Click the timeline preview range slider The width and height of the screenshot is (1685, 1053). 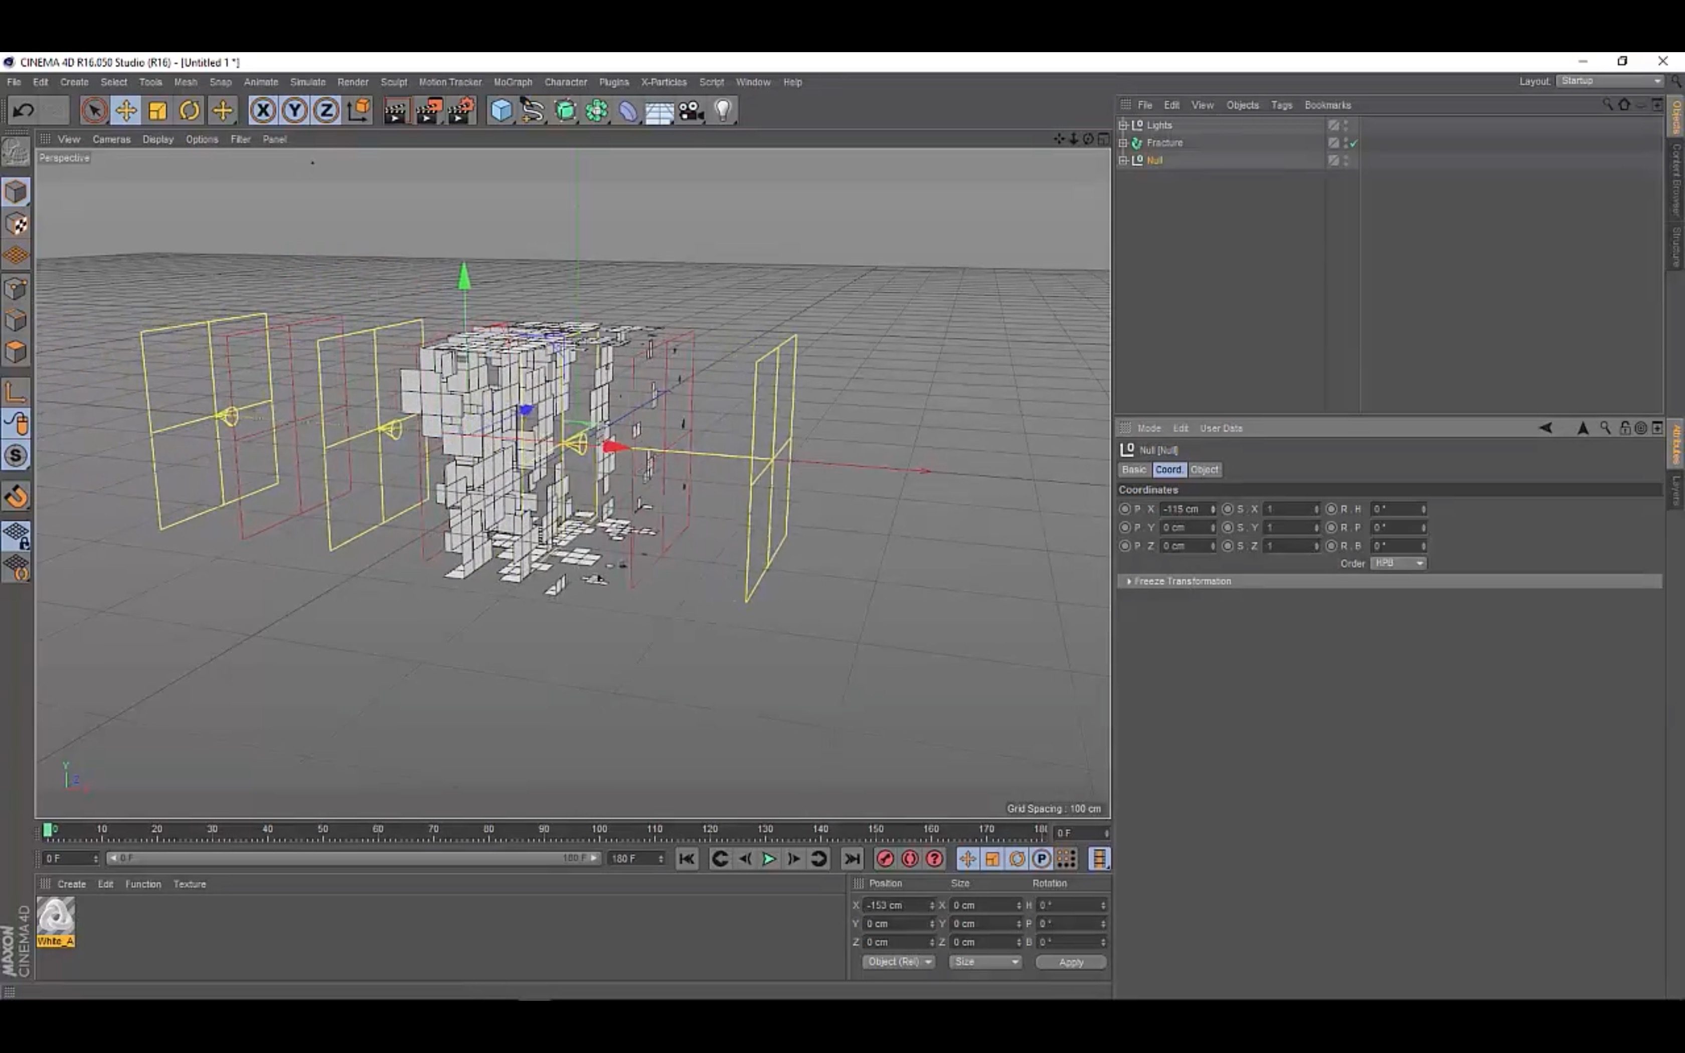(x=354, y=858)
